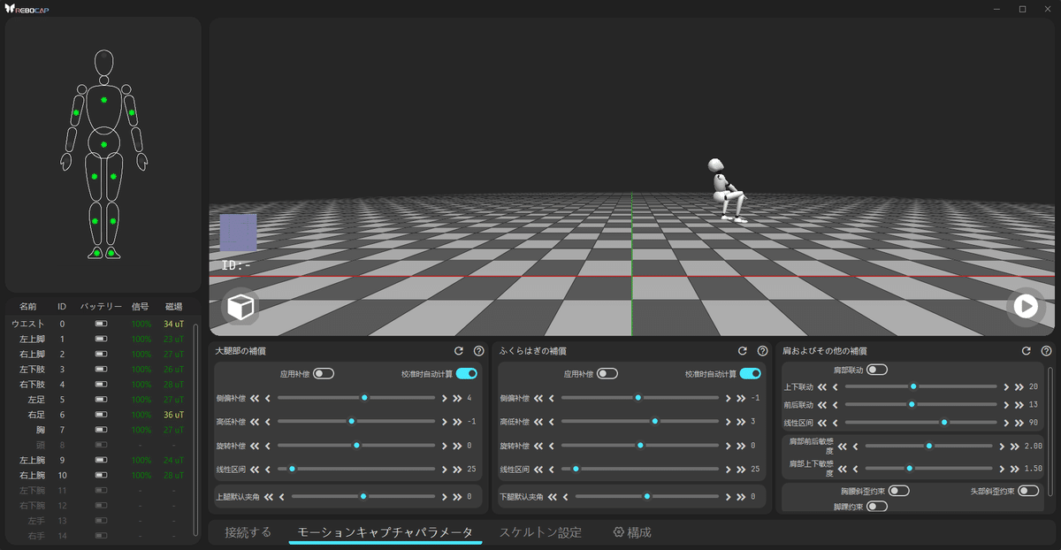Click the 肩部前后敏感度 slider track

tap(928, 447)
